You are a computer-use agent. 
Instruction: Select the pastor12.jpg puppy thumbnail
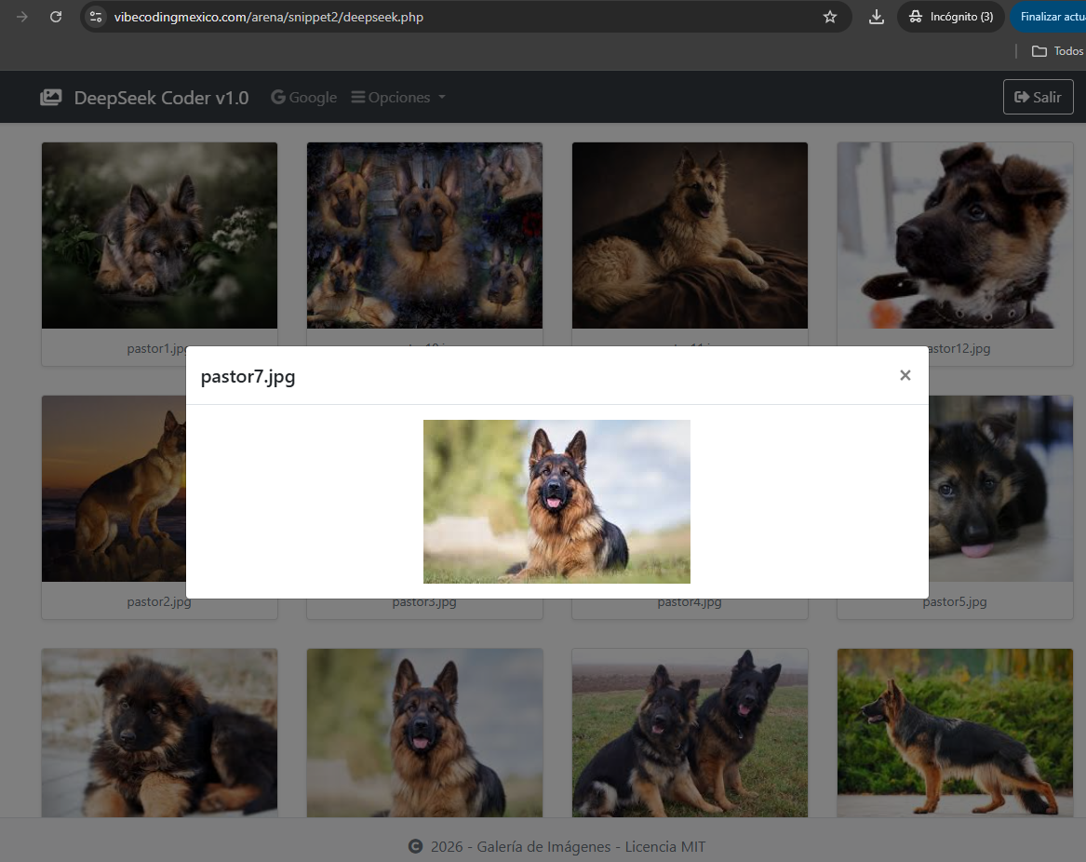coord(955,236)
